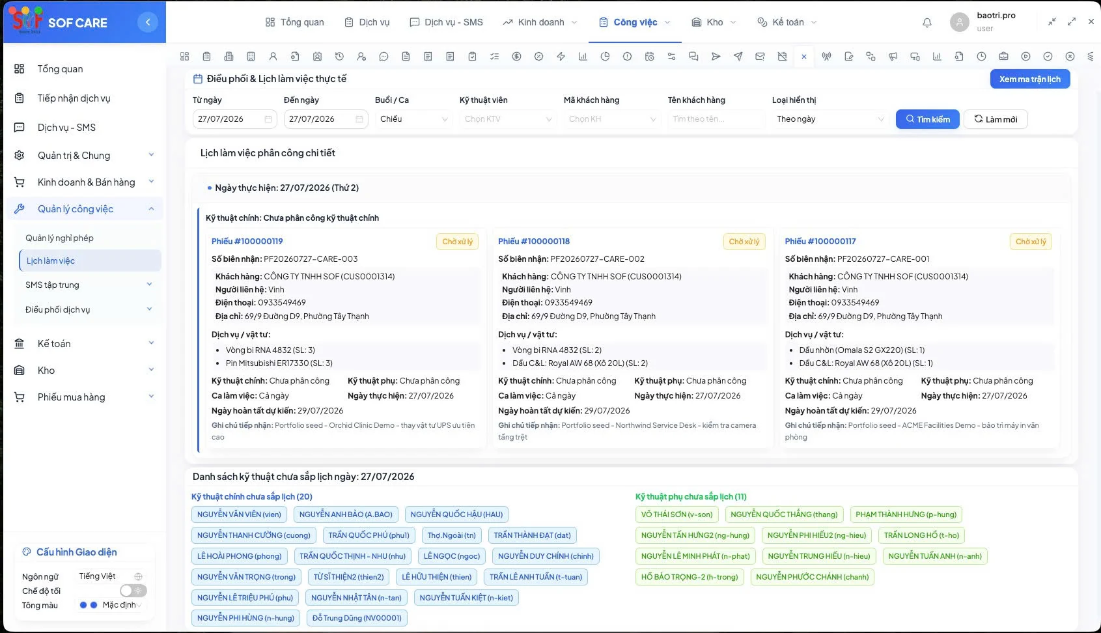Open ticket Phiếu #100000118
Screen dimensions: 1101x633
[x=534, y=241]
